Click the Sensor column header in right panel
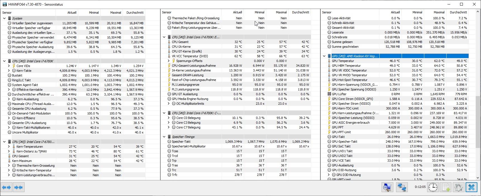Viewport: 481px width, 196px height. [350, 12]
